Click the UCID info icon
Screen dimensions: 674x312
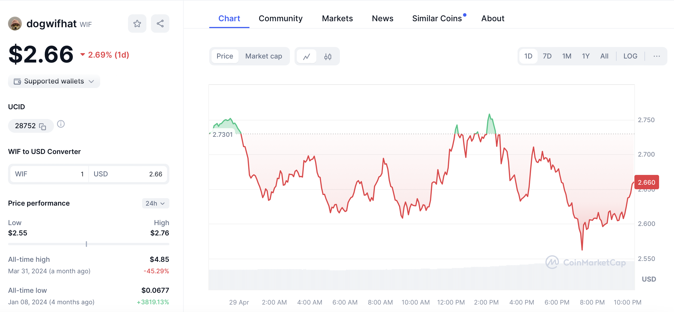[x=61, y=124]
